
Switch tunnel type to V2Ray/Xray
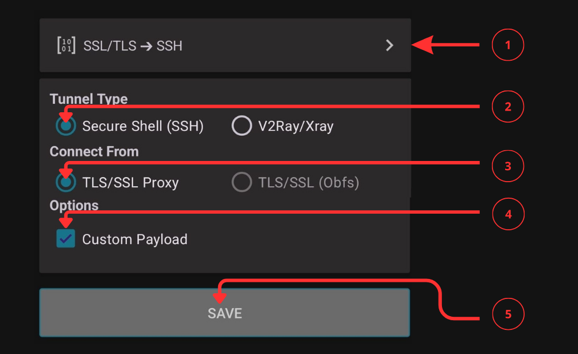[x=242, y=125]
